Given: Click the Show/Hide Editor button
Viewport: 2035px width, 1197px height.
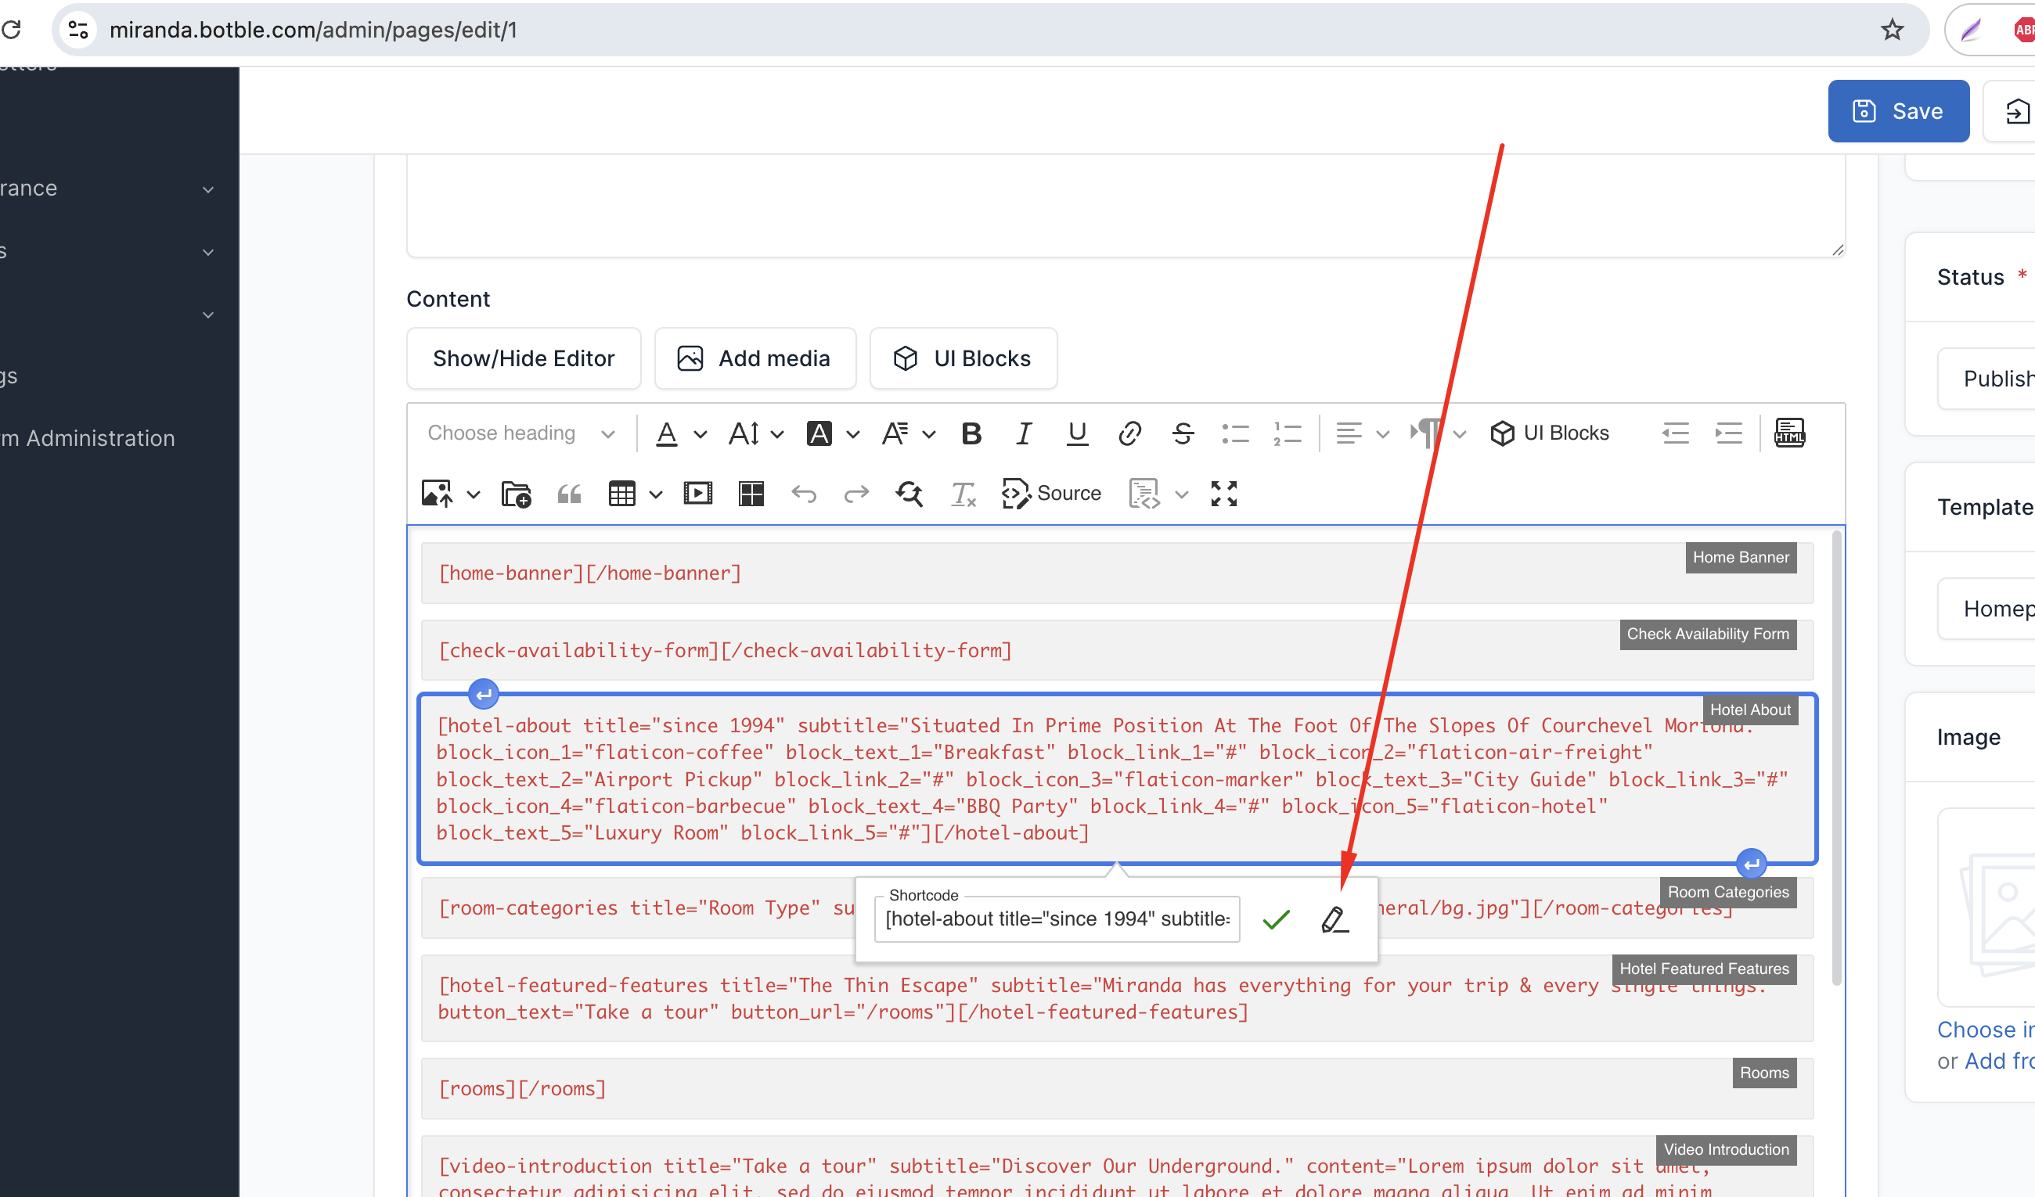Looking at the screenshot, I should click(524, 358).
